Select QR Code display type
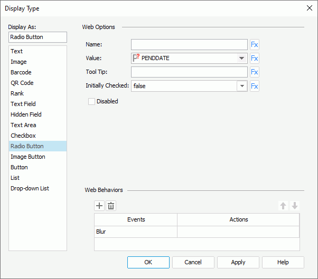 (x=21, y=83)
